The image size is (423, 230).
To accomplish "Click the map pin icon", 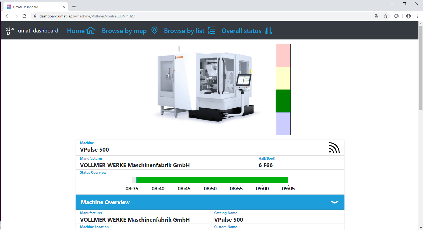I will coord(154,30).
